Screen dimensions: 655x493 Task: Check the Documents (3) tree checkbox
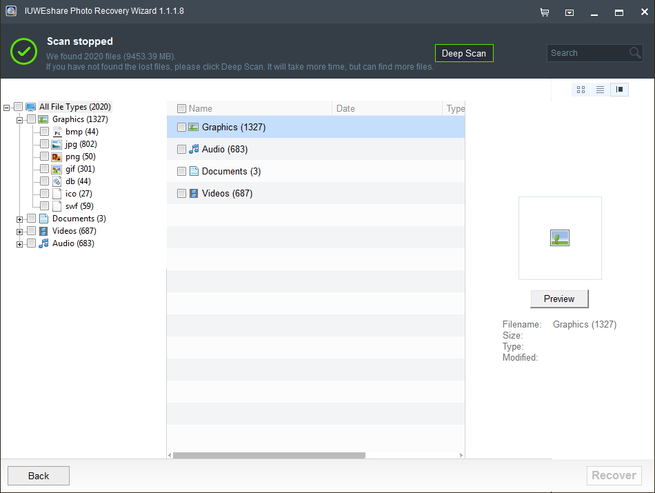[x=31, y=219]
